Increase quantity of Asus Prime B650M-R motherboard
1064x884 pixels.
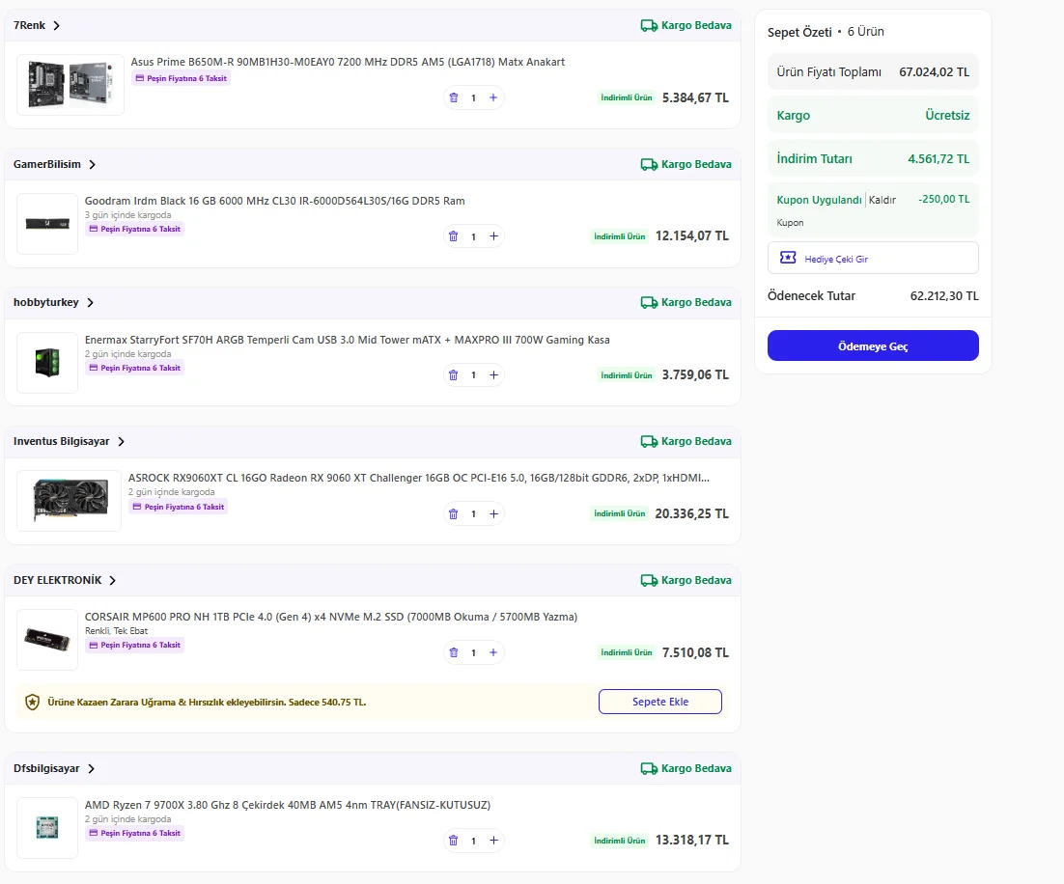[x=493, y=97]
